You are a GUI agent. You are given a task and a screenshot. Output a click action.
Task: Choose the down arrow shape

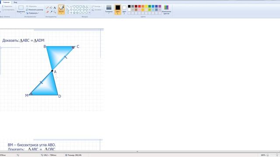pyautogui.click(x=68, y=13)
